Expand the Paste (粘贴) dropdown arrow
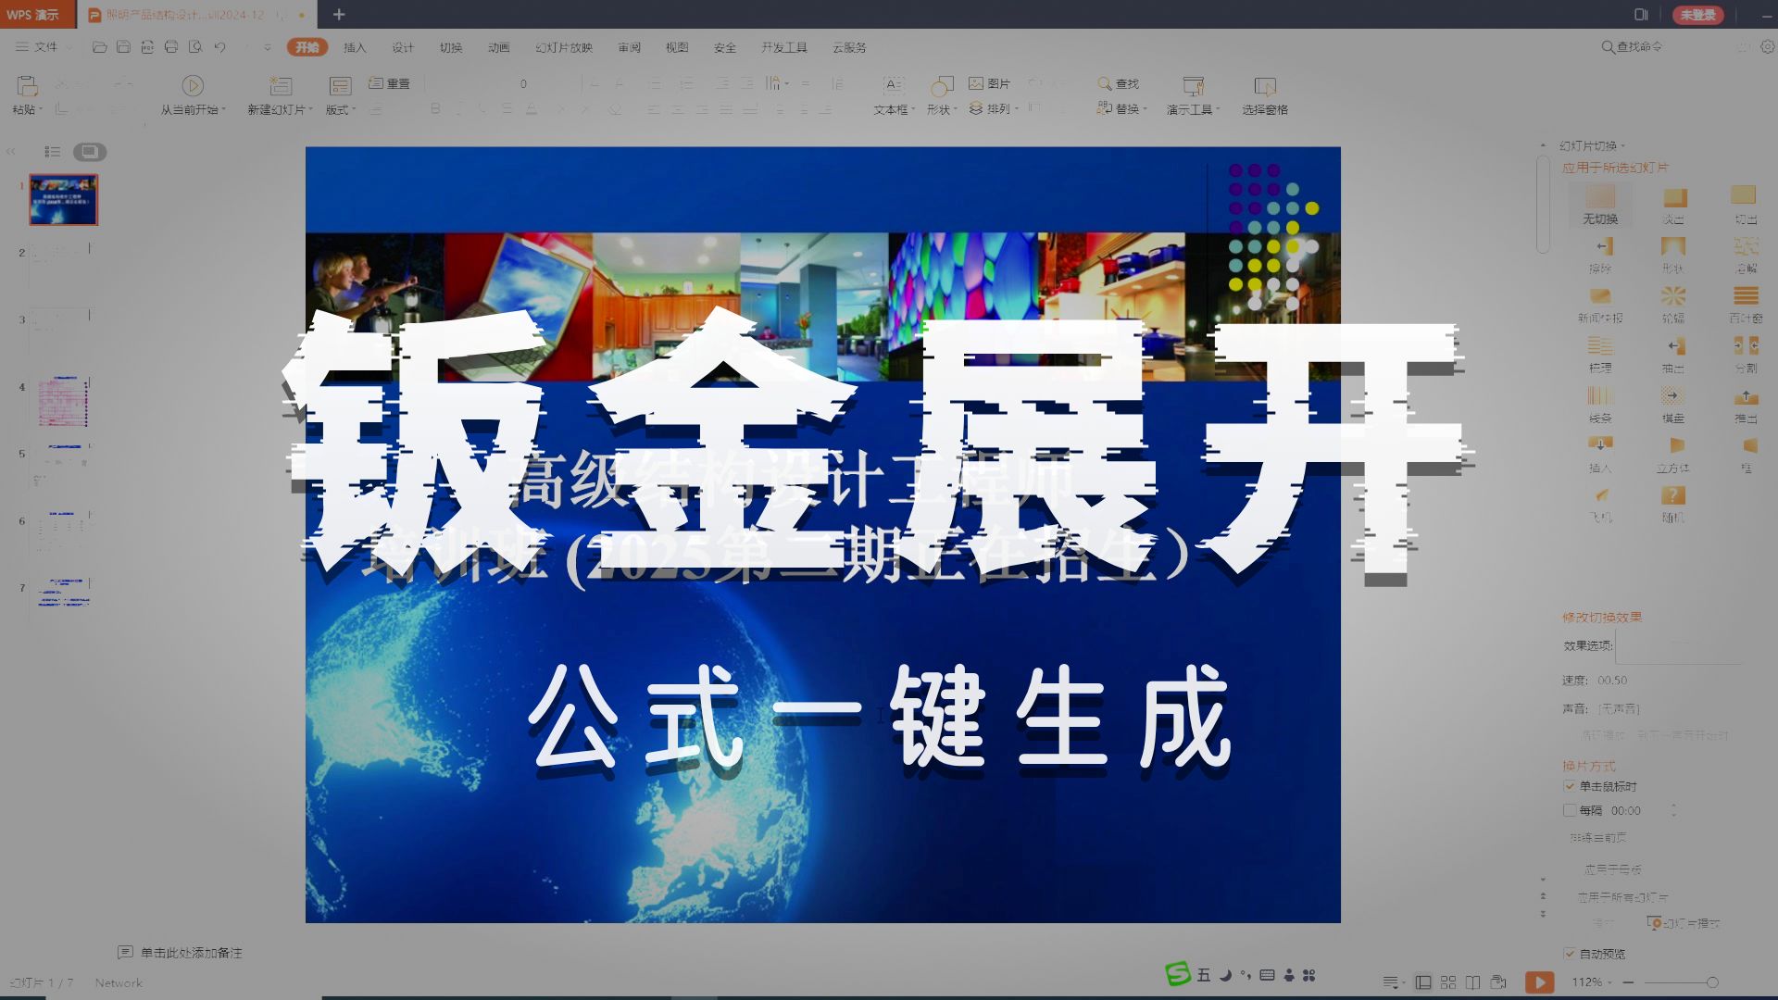Image resolution: width=1778 pixels, height=1000 pixels. pyautogui.click(x=41, y=109)
